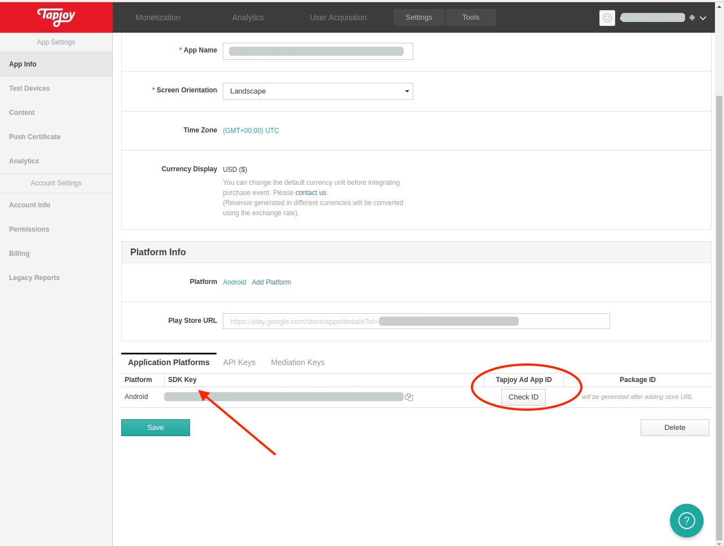Open the floating help question mark button
The width and height of the screenshot is (724, 546).
coord(686,521)
